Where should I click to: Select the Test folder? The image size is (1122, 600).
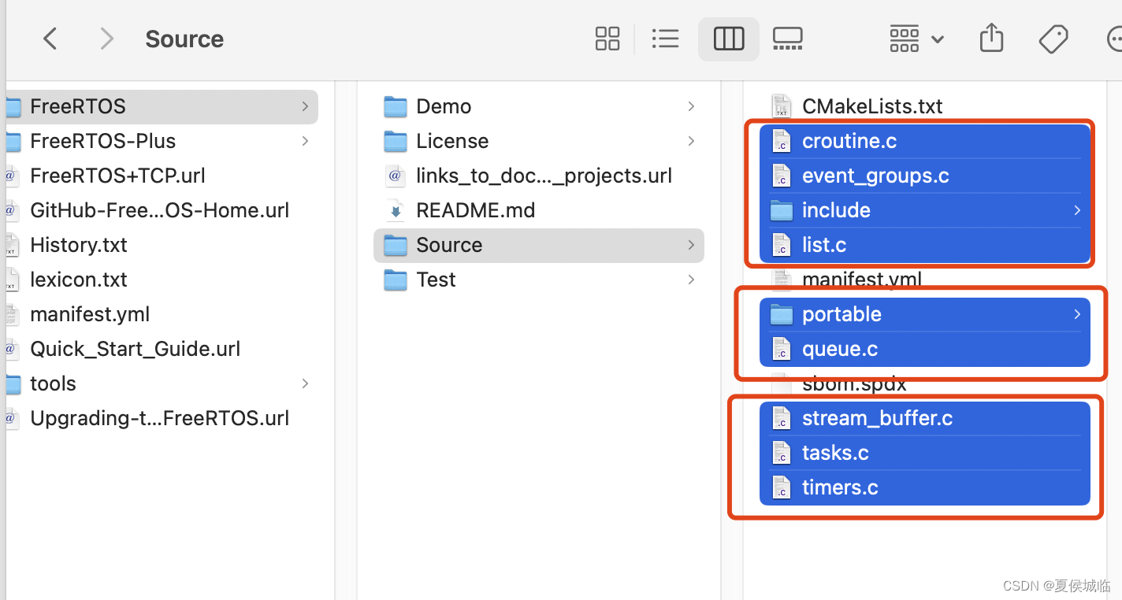coord(539,280)
